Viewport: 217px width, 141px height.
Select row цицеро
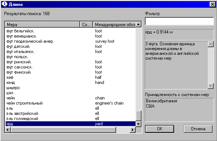click(x=70, y=88)
